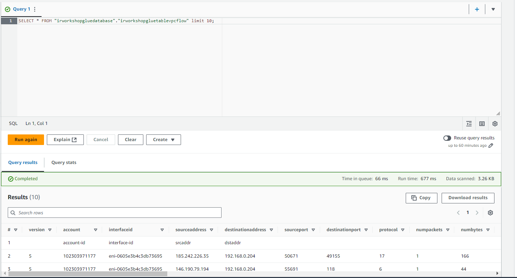
Task: Select the srcaddr cell
Action: pos(183,243)
